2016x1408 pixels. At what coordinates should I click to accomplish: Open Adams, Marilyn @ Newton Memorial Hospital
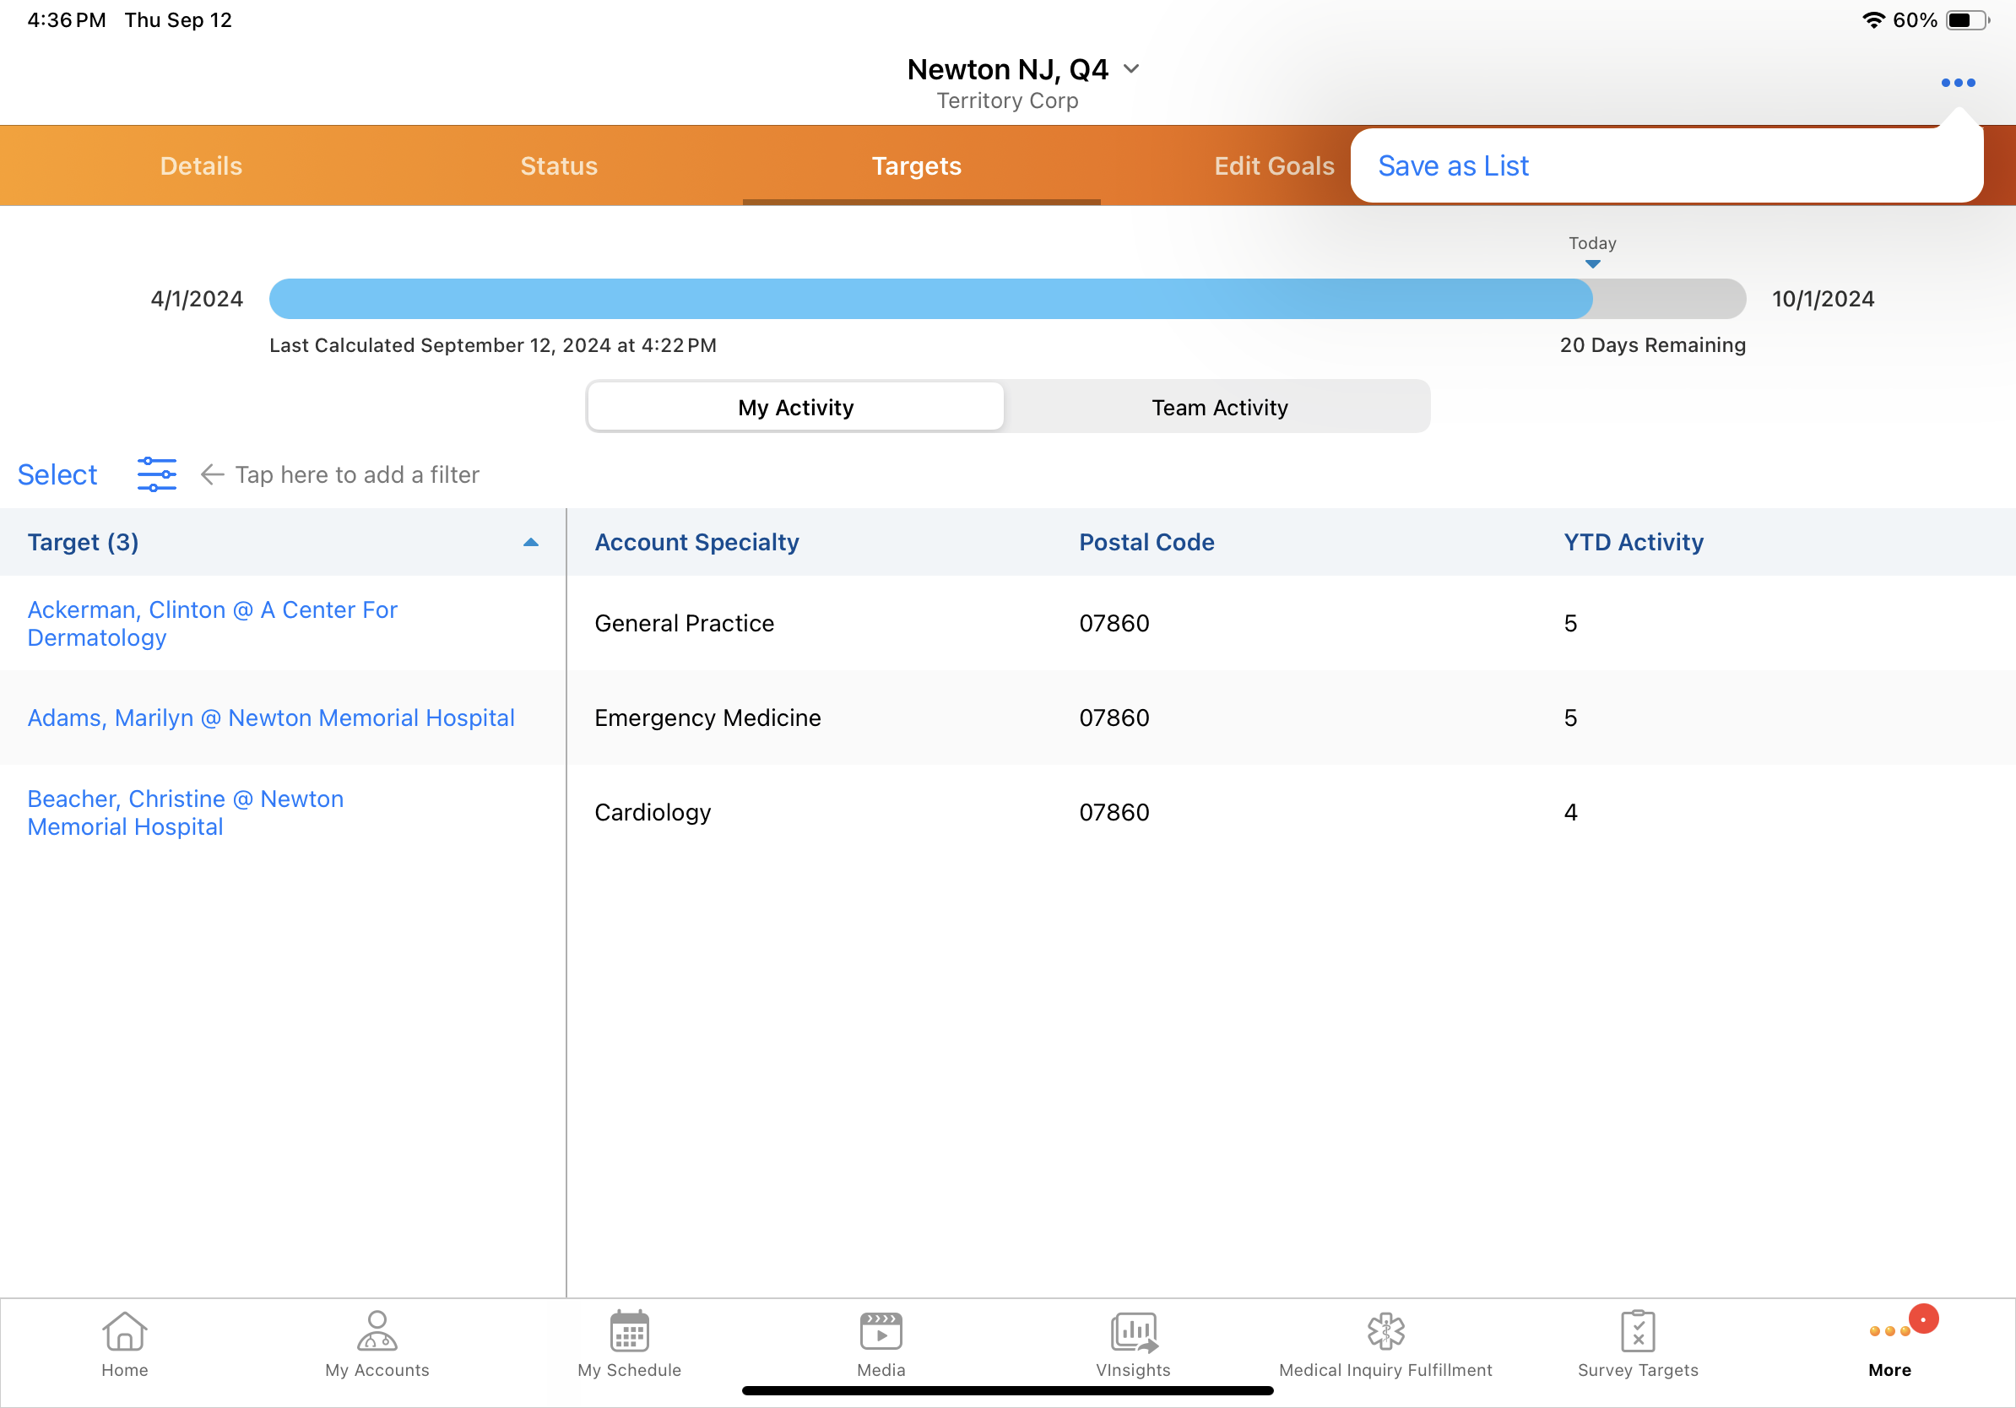[x=270, y=718]
